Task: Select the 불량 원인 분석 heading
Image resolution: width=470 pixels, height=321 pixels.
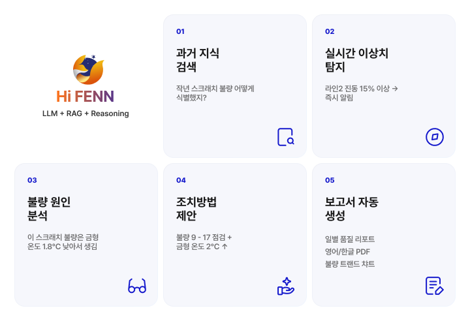Action: [x=49, y=209]
